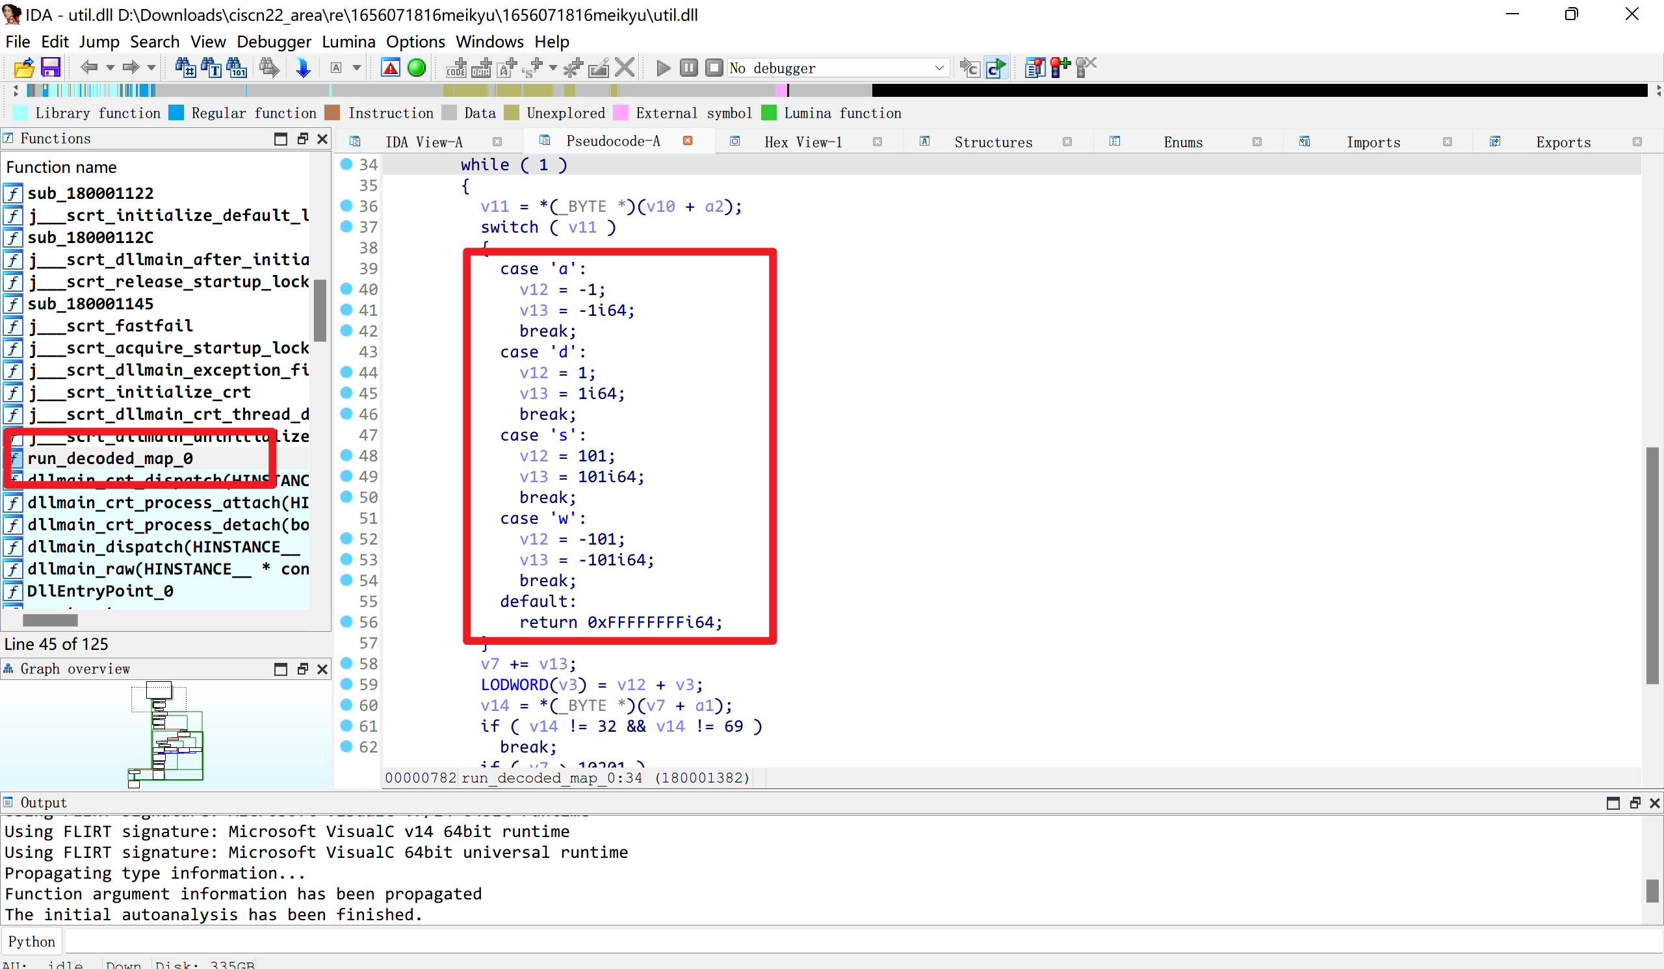1664x969 pixels.
Task: Click the Search text binoculars icon
Action: point(211,68)
